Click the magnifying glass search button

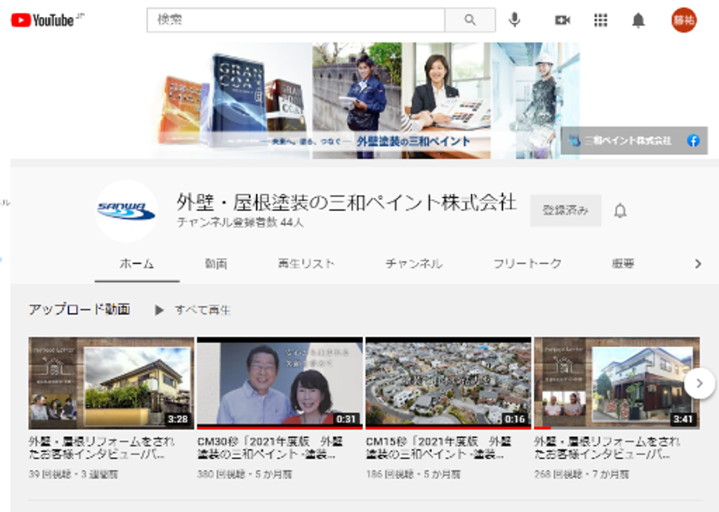click(470, 21)
